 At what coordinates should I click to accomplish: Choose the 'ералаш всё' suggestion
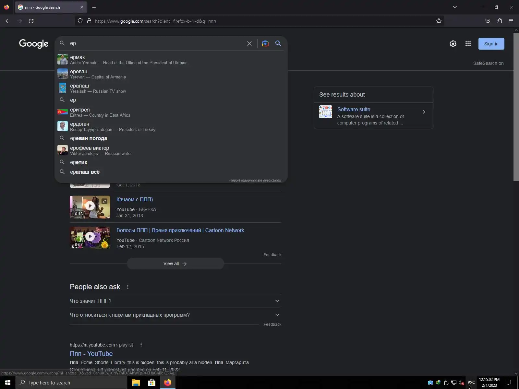171,172
